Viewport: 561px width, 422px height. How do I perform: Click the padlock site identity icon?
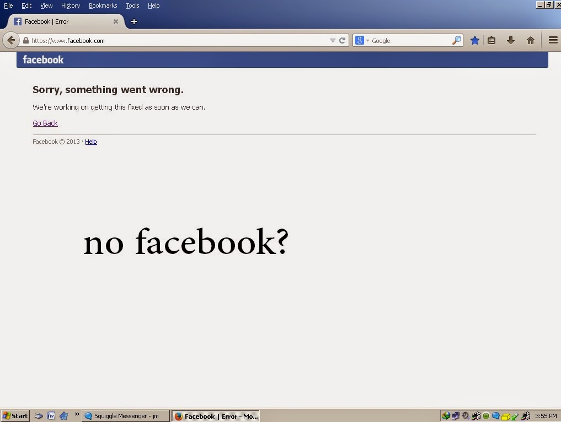coord(26,40)
